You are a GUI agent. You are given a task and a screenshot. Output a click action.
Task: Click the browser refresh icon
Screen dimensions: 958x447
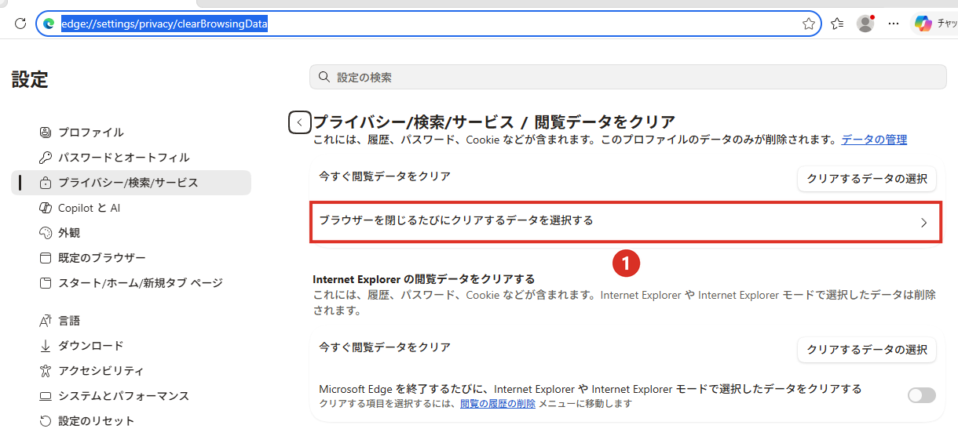(20, 24)
